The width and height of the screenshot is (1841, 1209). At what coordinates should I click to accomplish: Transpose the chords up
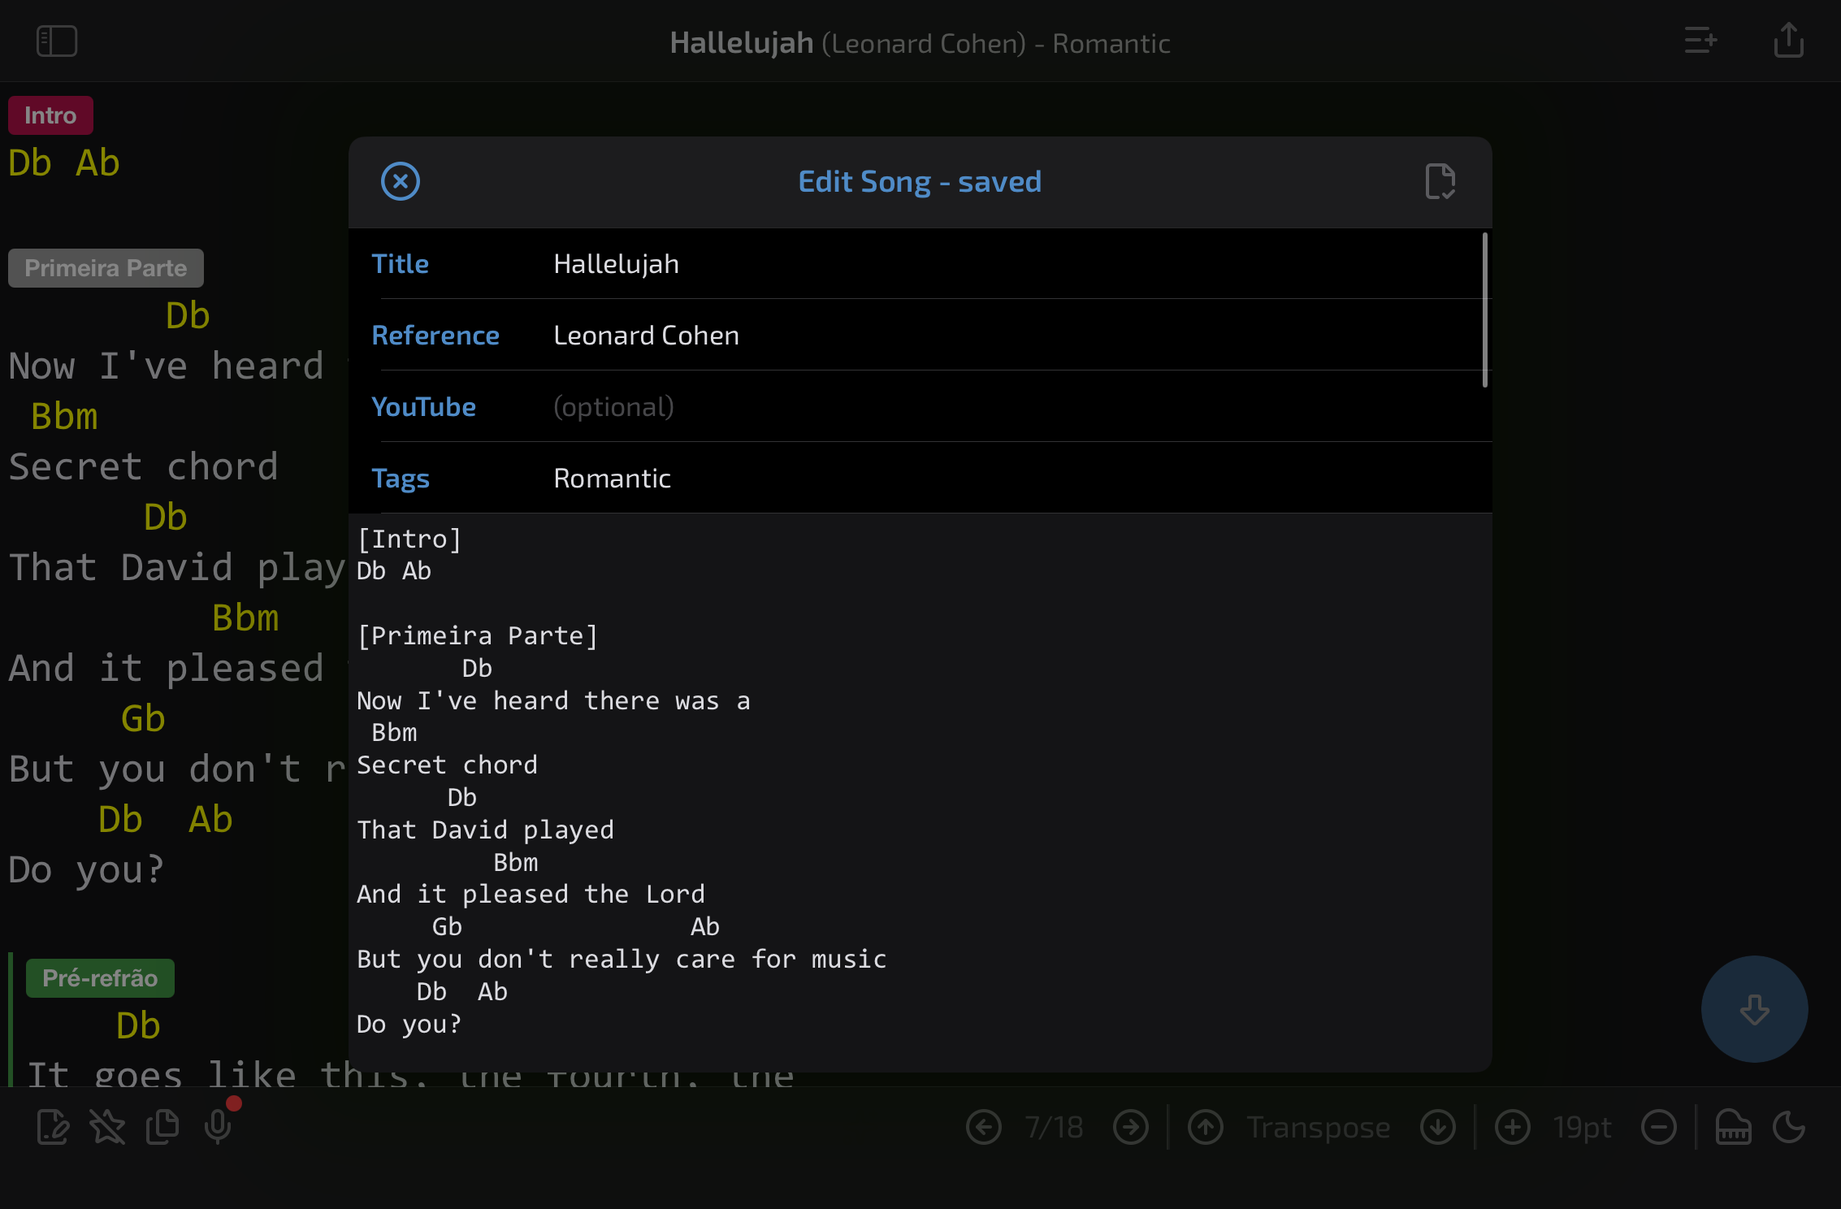1206,1128
